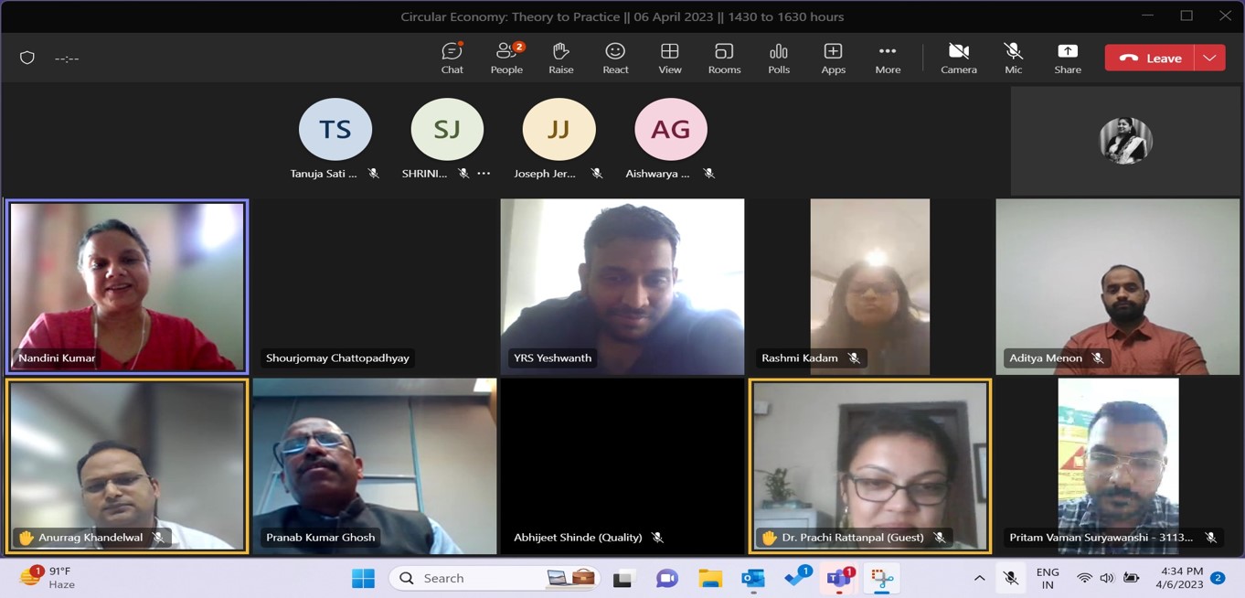
Task: Click muted mic icon beside Joseph Jer
Action: (x=596, y=174)
